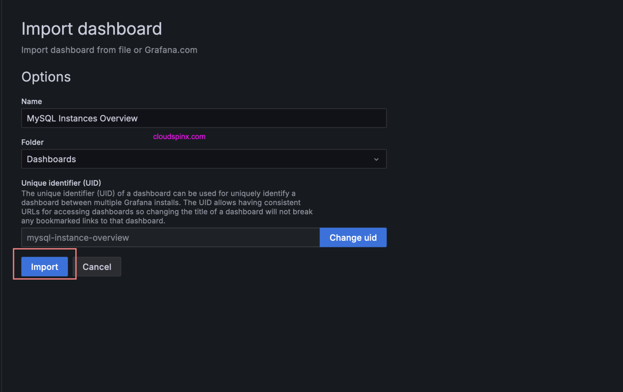Click the Name field containing MySQL Instances Overview
This screenshot has height=392, width=623.
click(204, 118)
